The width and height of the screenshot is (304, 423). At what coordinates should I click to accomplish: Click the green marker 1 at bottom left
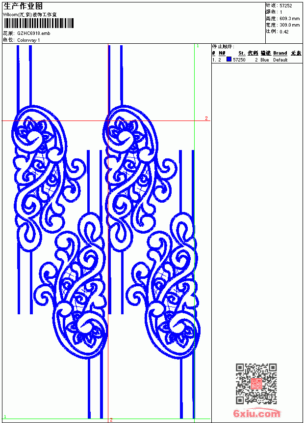coord(5,417)
